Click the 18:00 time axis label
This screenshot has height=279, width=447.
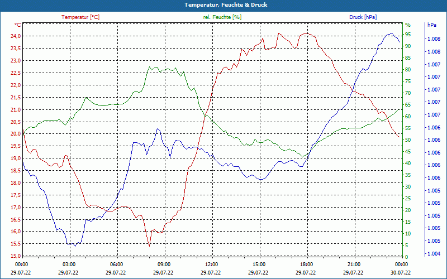pyautogui.click(x=306, y=264)
